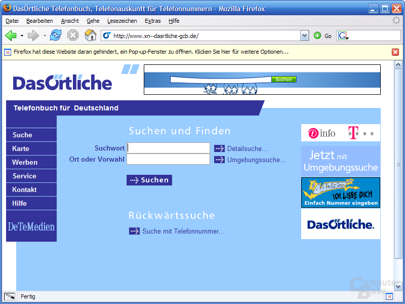Click the green Suchen button in banner

[283, 80]
